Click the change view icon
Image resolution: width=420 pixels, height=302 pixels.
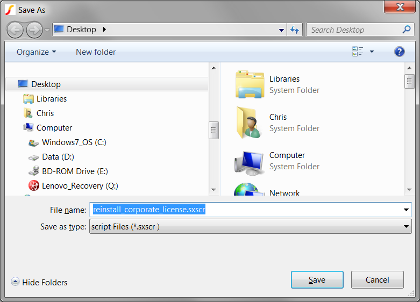pyautogui.click(x=358, y=52)
